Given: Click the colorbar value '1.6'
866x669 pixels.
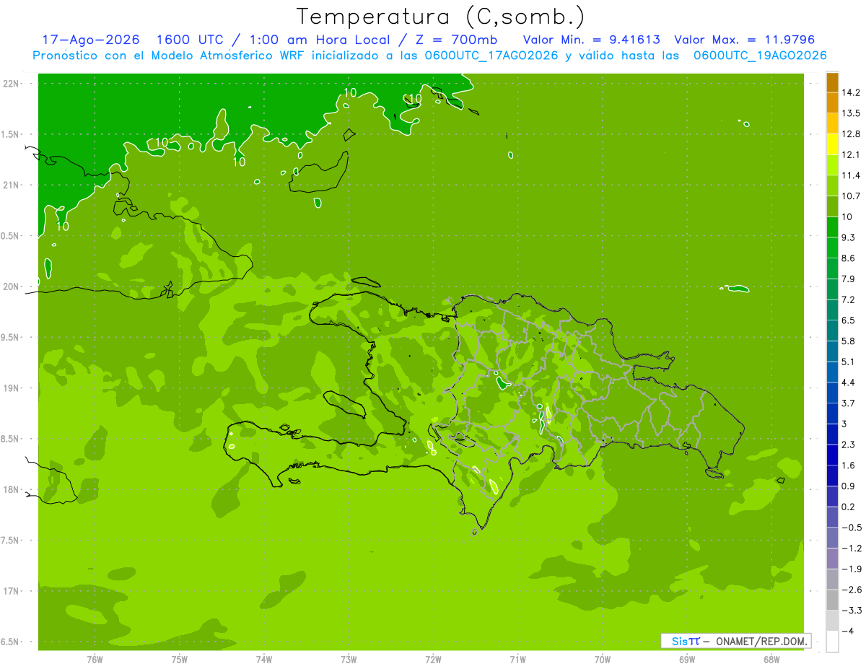Looking at the screenshot, I should point(849,465).
